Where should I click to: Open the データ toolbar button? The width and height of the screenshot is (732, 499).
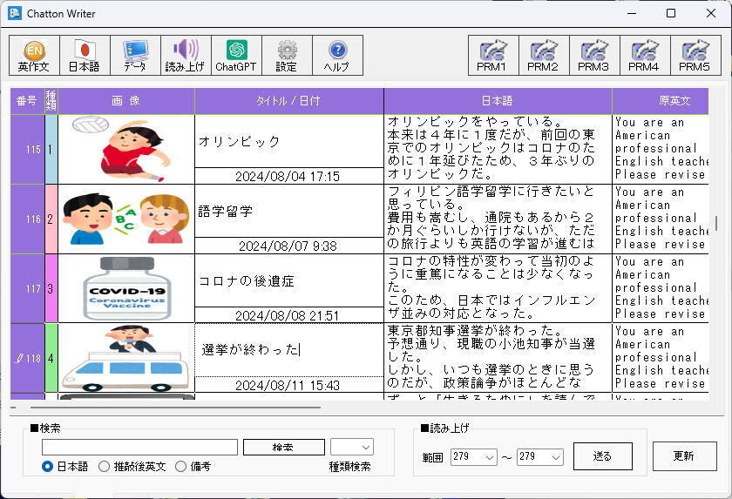tap(135, 56)
